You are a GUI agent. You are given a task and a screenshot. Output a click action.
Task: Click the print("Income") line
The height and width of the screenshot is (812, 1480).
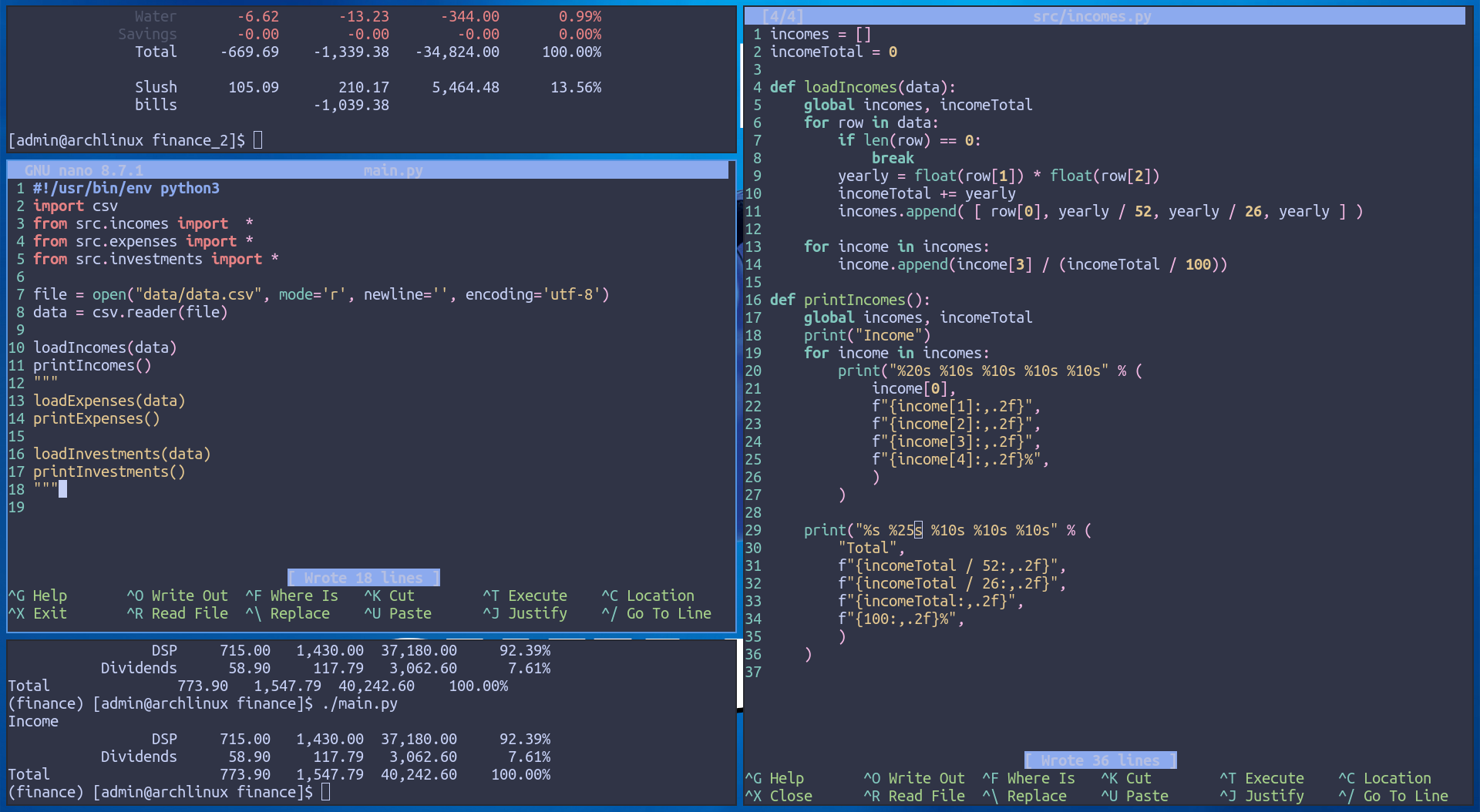point(867,335)
